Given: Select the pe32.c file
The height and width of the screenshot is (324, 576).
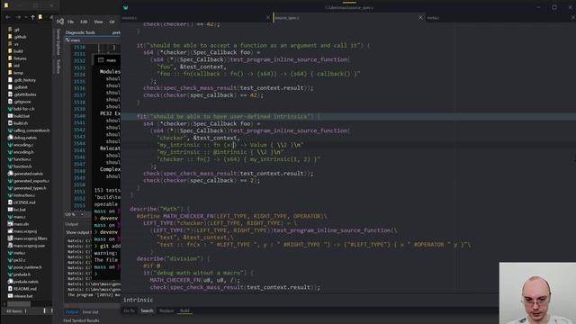Looking at the screenshot, I should pos(16,260).
